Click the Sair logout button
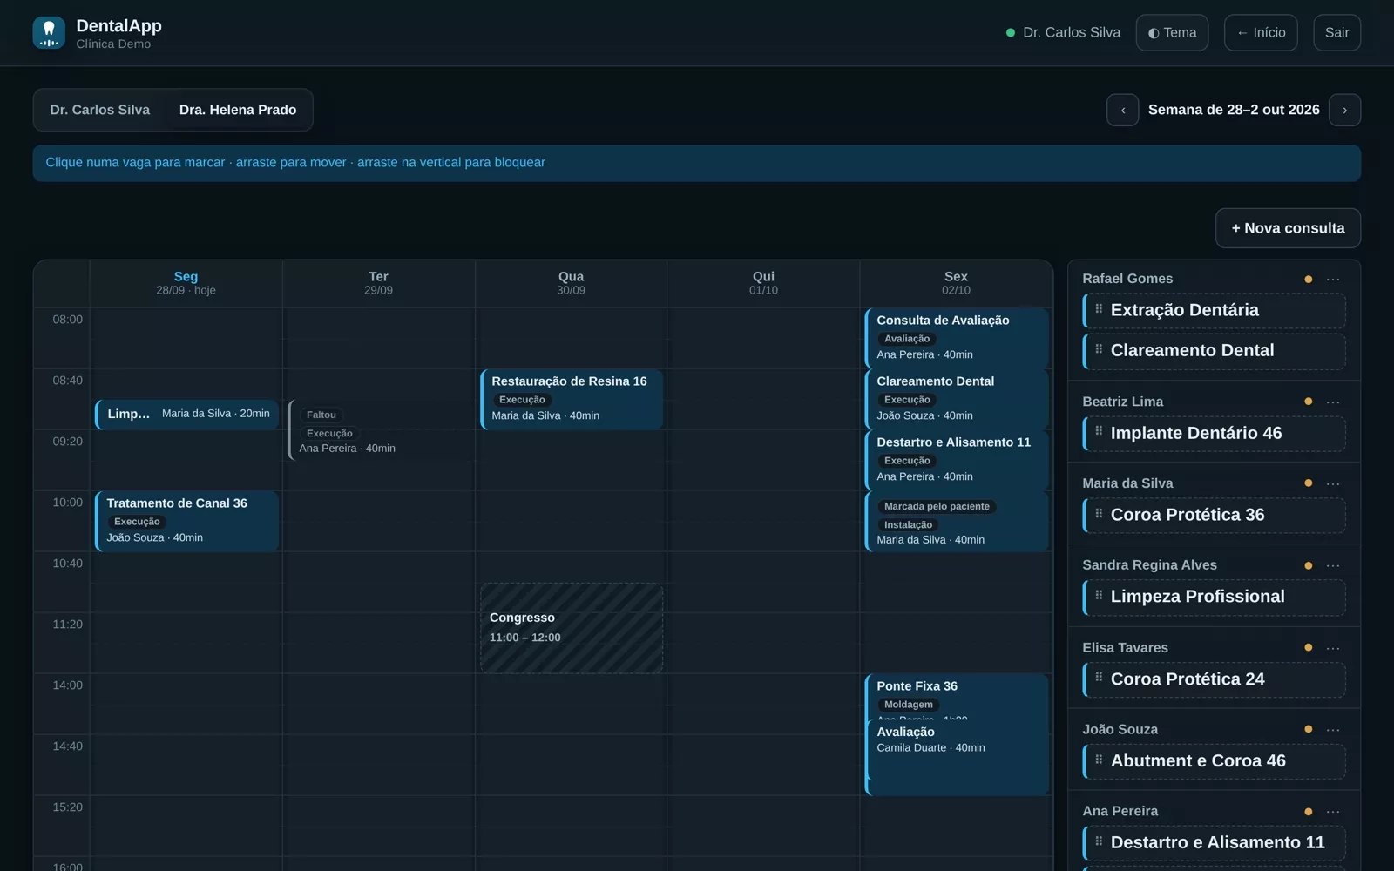This screenshot has height=871, width=1394. point(1336,33)
